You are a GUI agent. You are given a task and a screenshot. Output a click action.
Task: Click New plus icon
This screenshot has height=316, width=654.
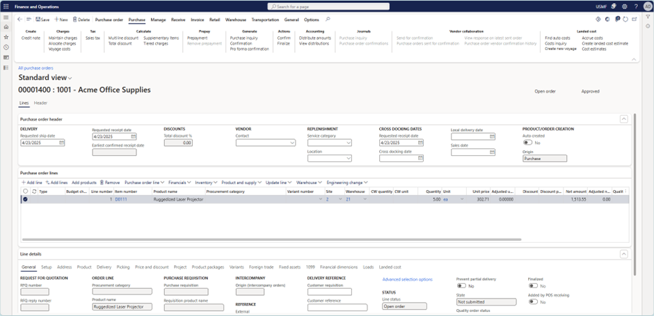[x=56, y=19]
